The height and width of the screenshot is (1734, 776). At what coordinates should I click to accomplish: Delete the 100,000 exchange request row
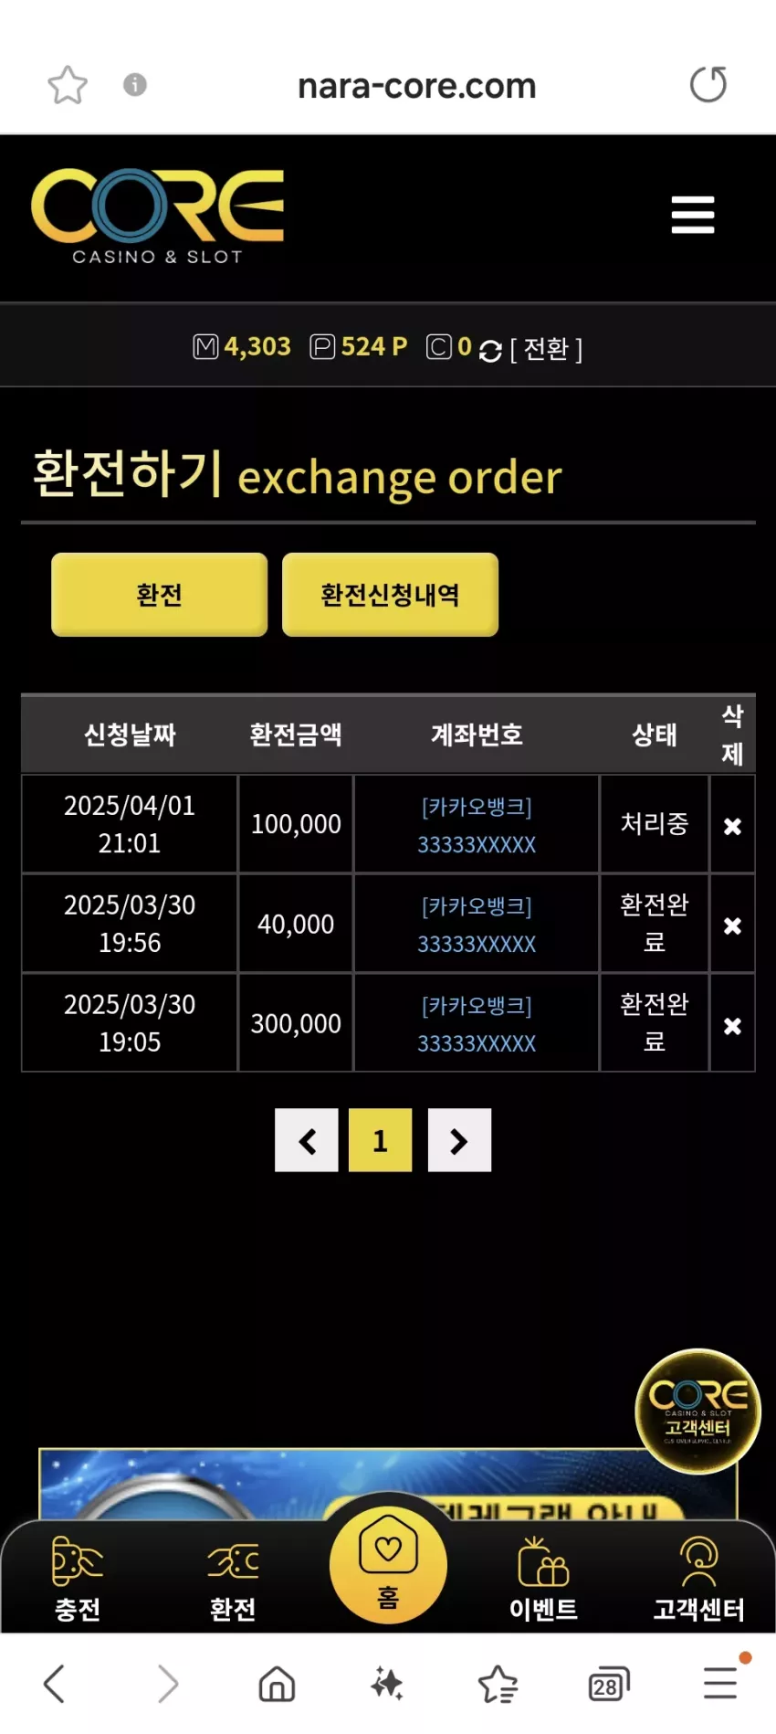pyautogui.click(x=732, y=826)
